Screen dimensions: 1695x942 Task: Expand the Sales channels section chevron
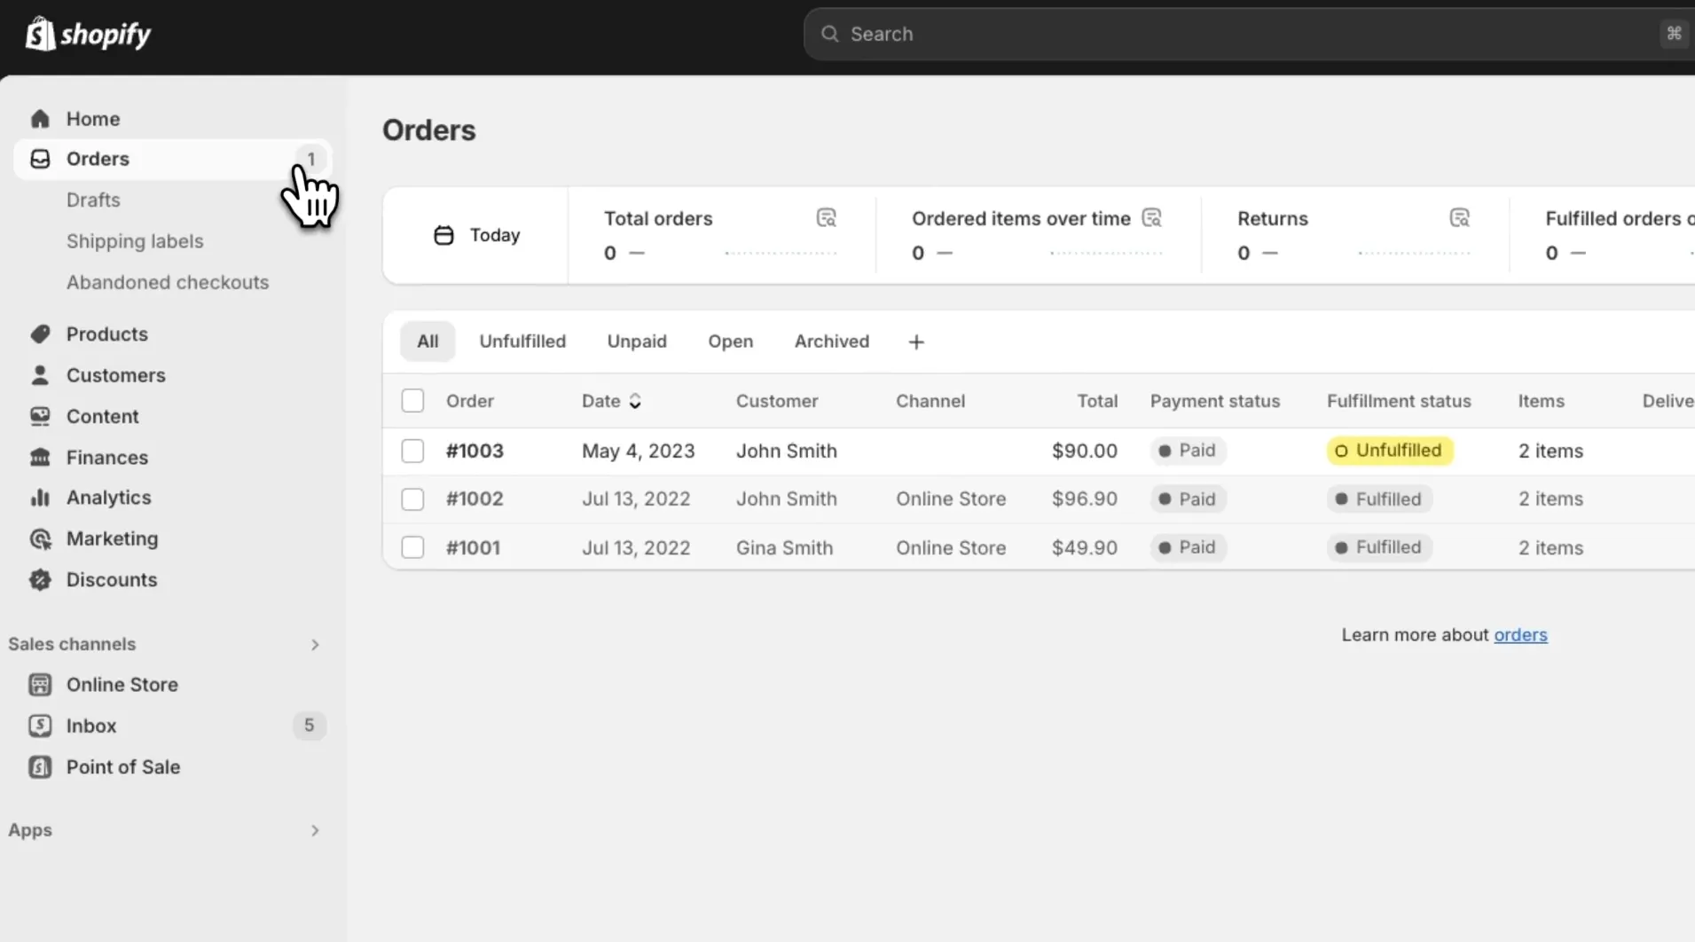[x=315, y=645]
